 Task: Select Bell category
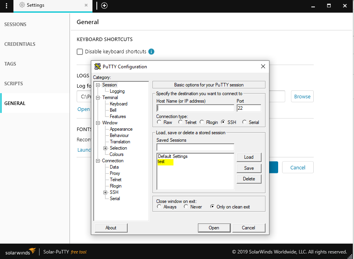(113, 110)
